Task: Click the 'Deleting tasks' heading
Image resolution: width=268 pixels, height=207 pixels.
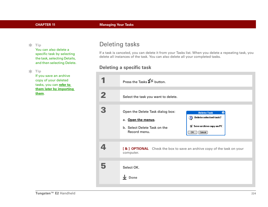Action: tap(119, 44)
